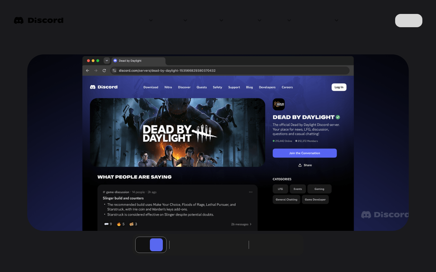
Task: Click the Join the Conversation button
Action: coord(305,153)
